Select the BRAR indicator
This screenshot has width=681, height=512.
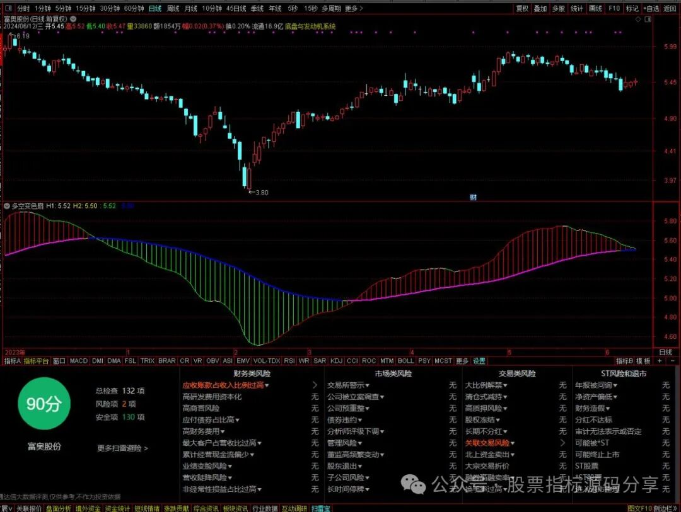166,361
